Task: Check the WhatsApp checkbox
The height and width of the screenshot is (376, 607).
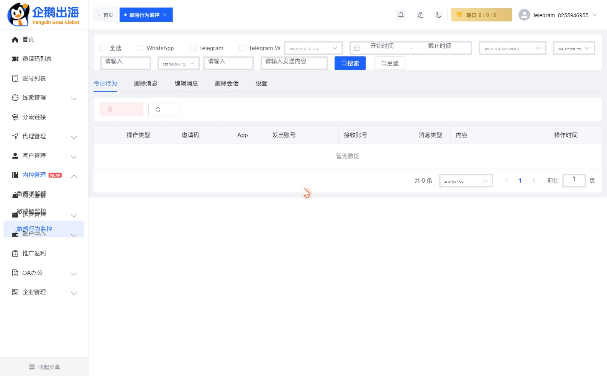Action: tap(140, 48)
